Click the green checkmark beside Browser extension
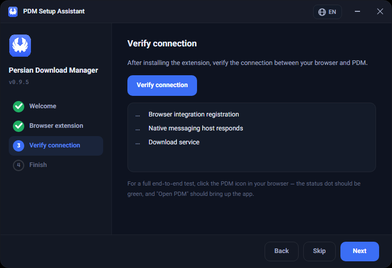 (19, 126)
